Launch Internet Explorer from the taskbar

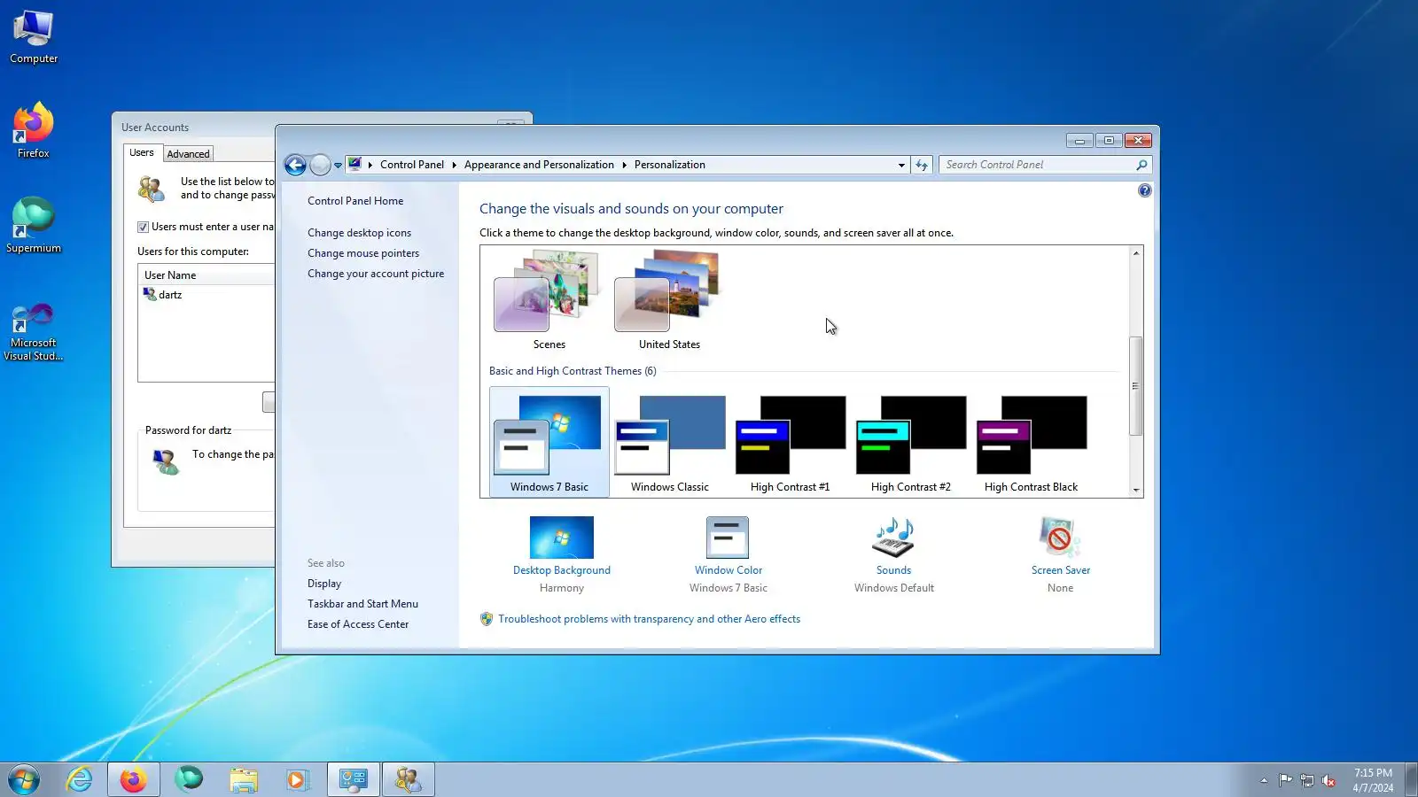click(x=80, y=779)
